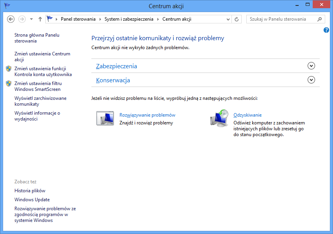The image size is (333, 234).
Task: Expand the Konserwacja section chevron
Action: [x=311, y=80]
